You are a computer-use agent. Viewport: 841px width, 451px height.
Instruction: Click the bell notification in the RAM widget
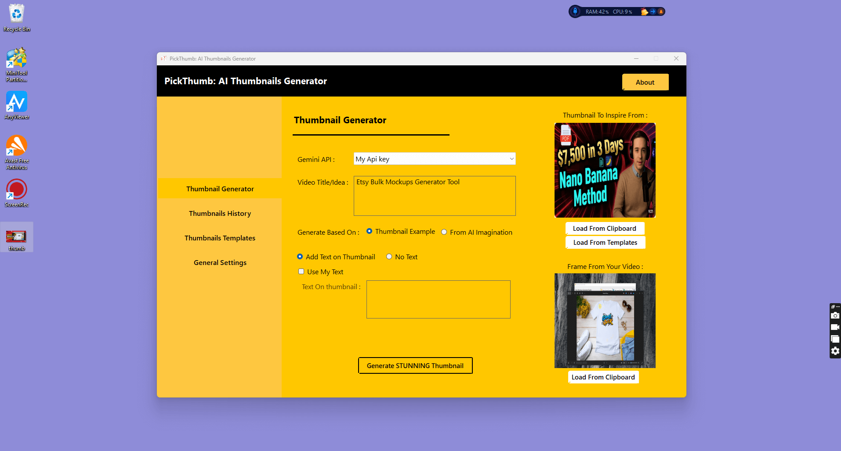661,12
